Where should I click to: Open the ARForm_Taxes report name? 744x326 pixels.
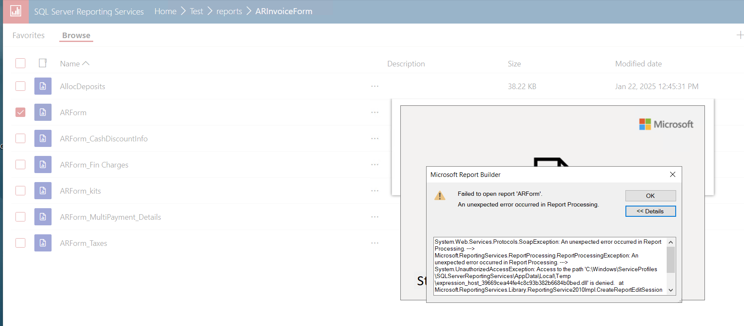click(83, 243)
